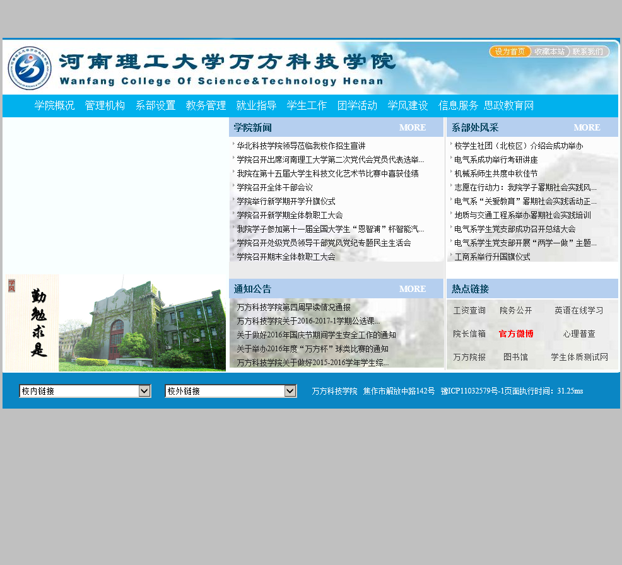Image resolution: width=622 pixels, height=565 pixels.
Task: Click 河南理工大学万方科技学院 banner title
Action: point(227,62)
